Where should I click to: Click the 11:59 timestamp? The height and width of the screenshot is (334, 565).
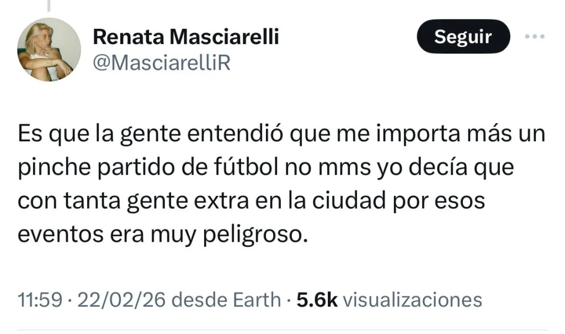click(x=39, y=300)
